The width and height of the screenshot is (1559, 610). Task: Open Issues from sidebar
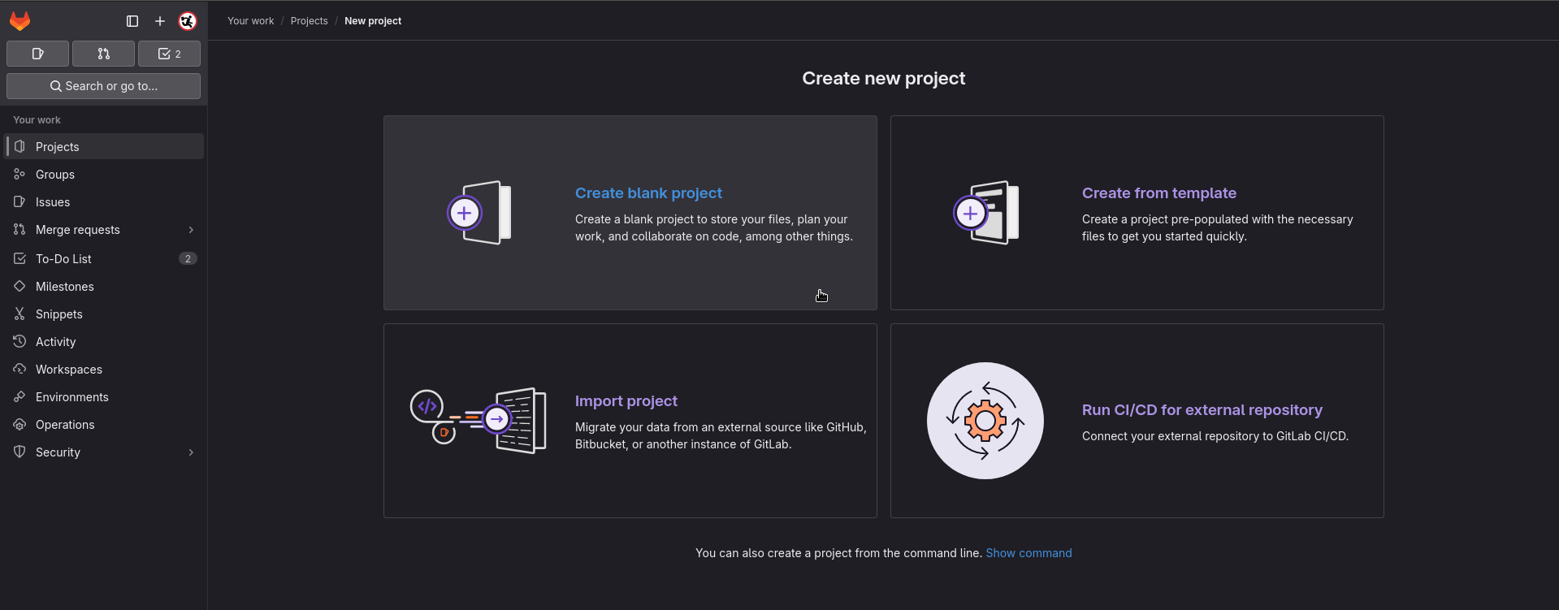105,201
